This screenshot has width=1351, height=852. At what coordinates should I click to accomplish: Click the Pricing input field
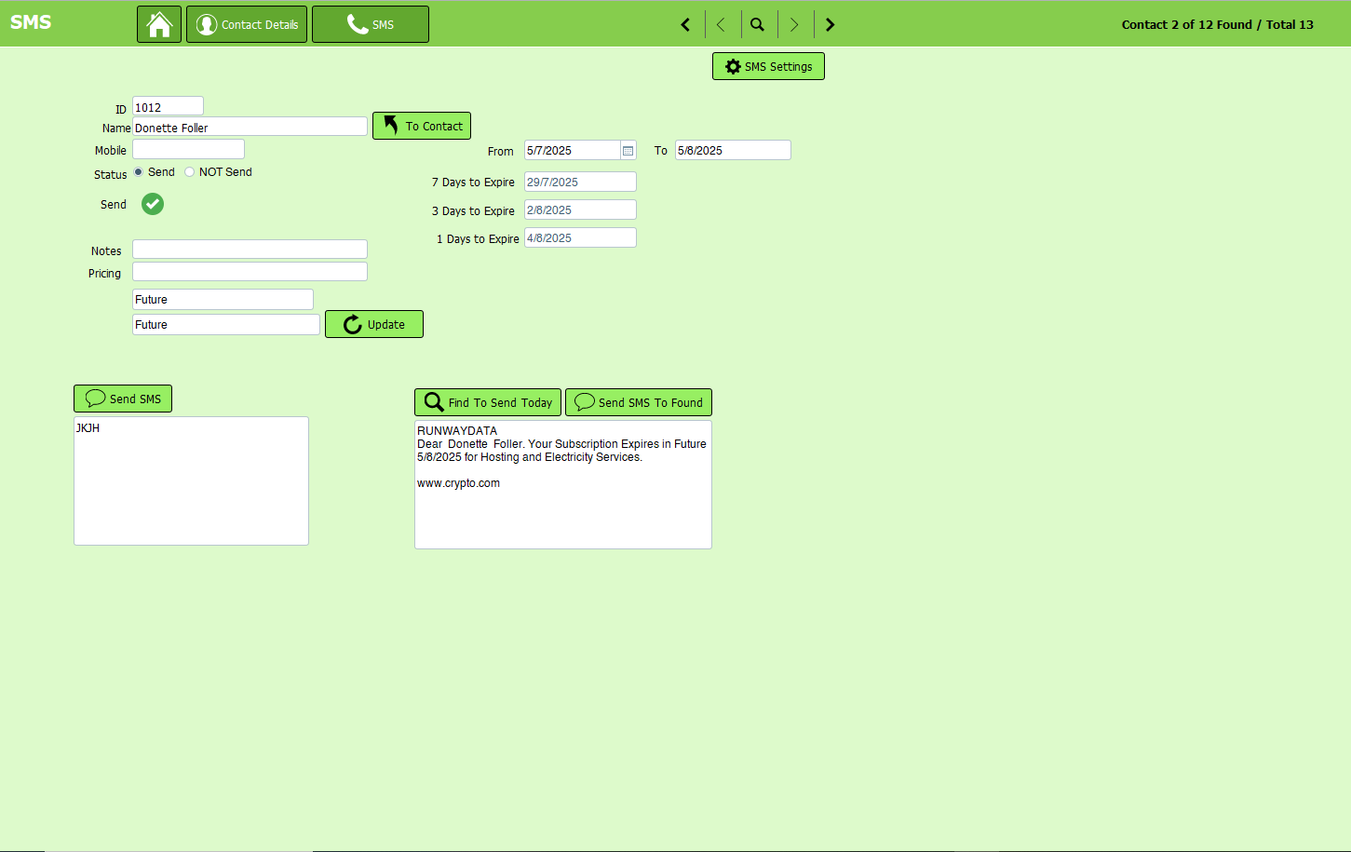pyautogui.click(x=250, y=271)
